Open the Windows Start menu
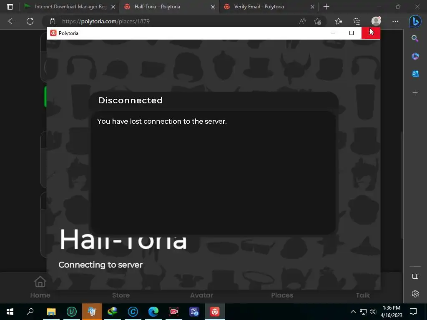427x320 pixels. 10,312
